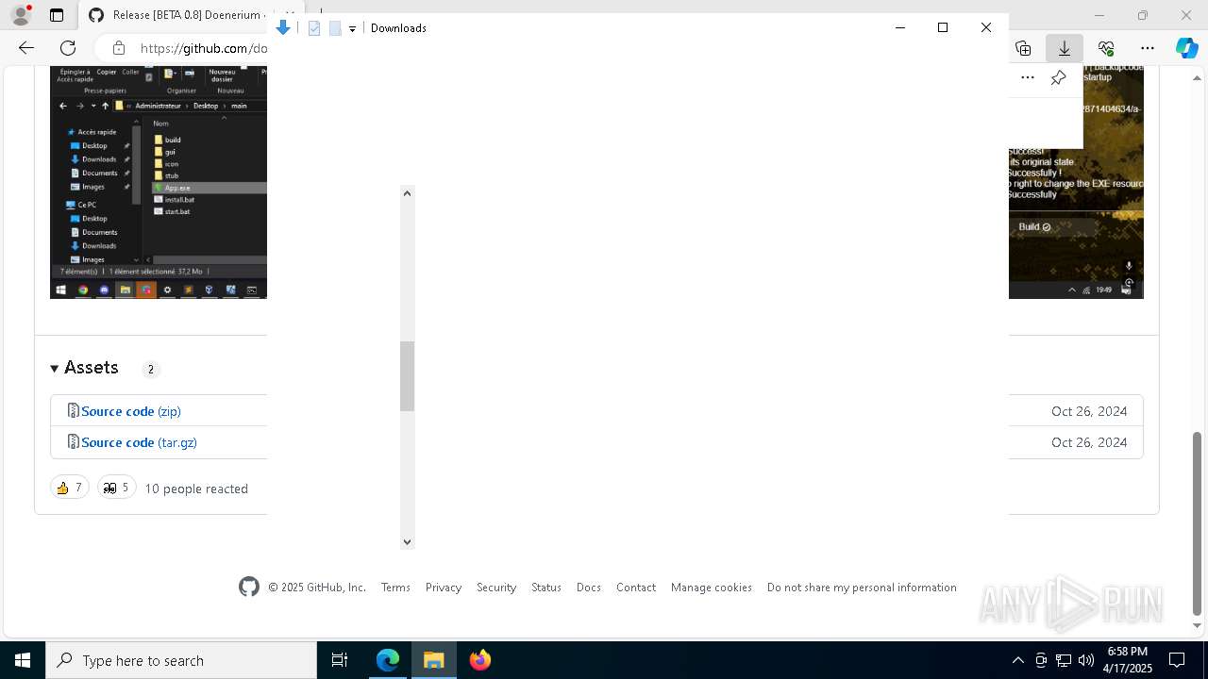Click the browser page scroll down arrow
The image size is (1208, 679).
(x=1198, y=625)
